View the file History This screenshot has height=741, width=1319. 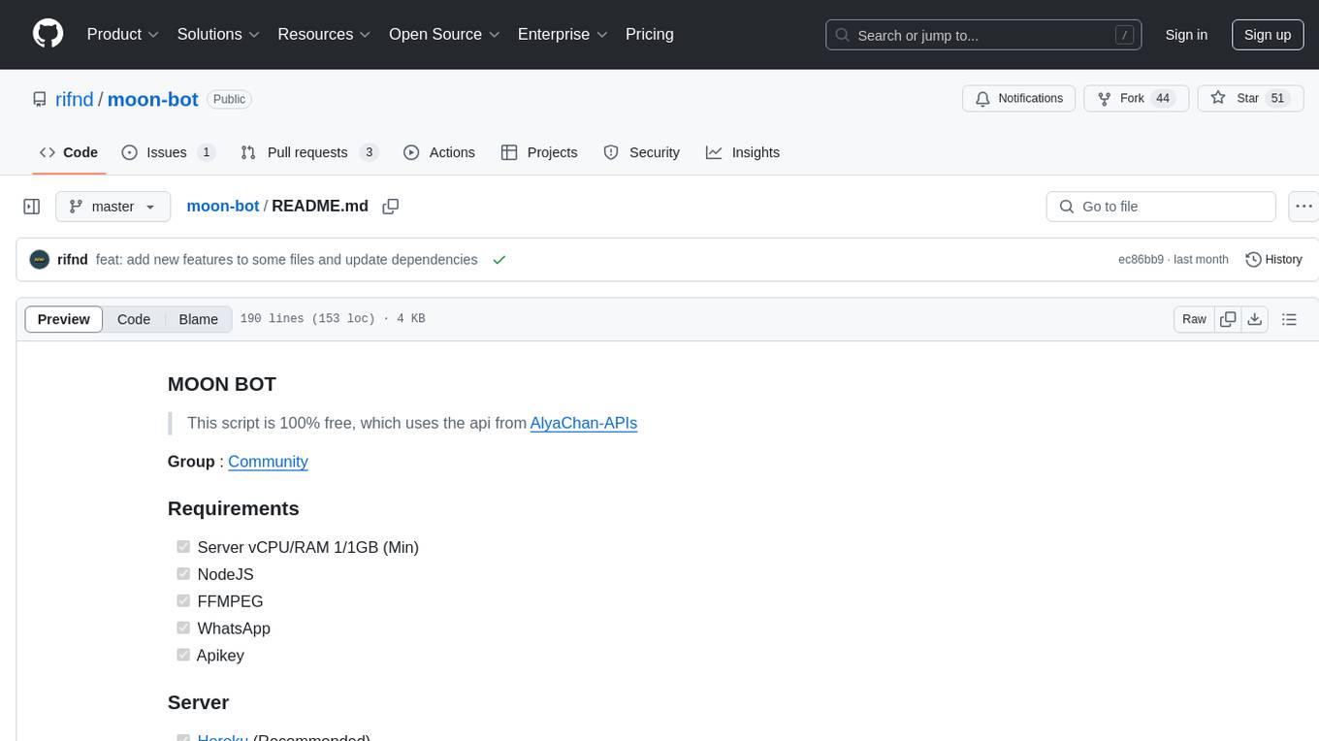point(1273,260)
